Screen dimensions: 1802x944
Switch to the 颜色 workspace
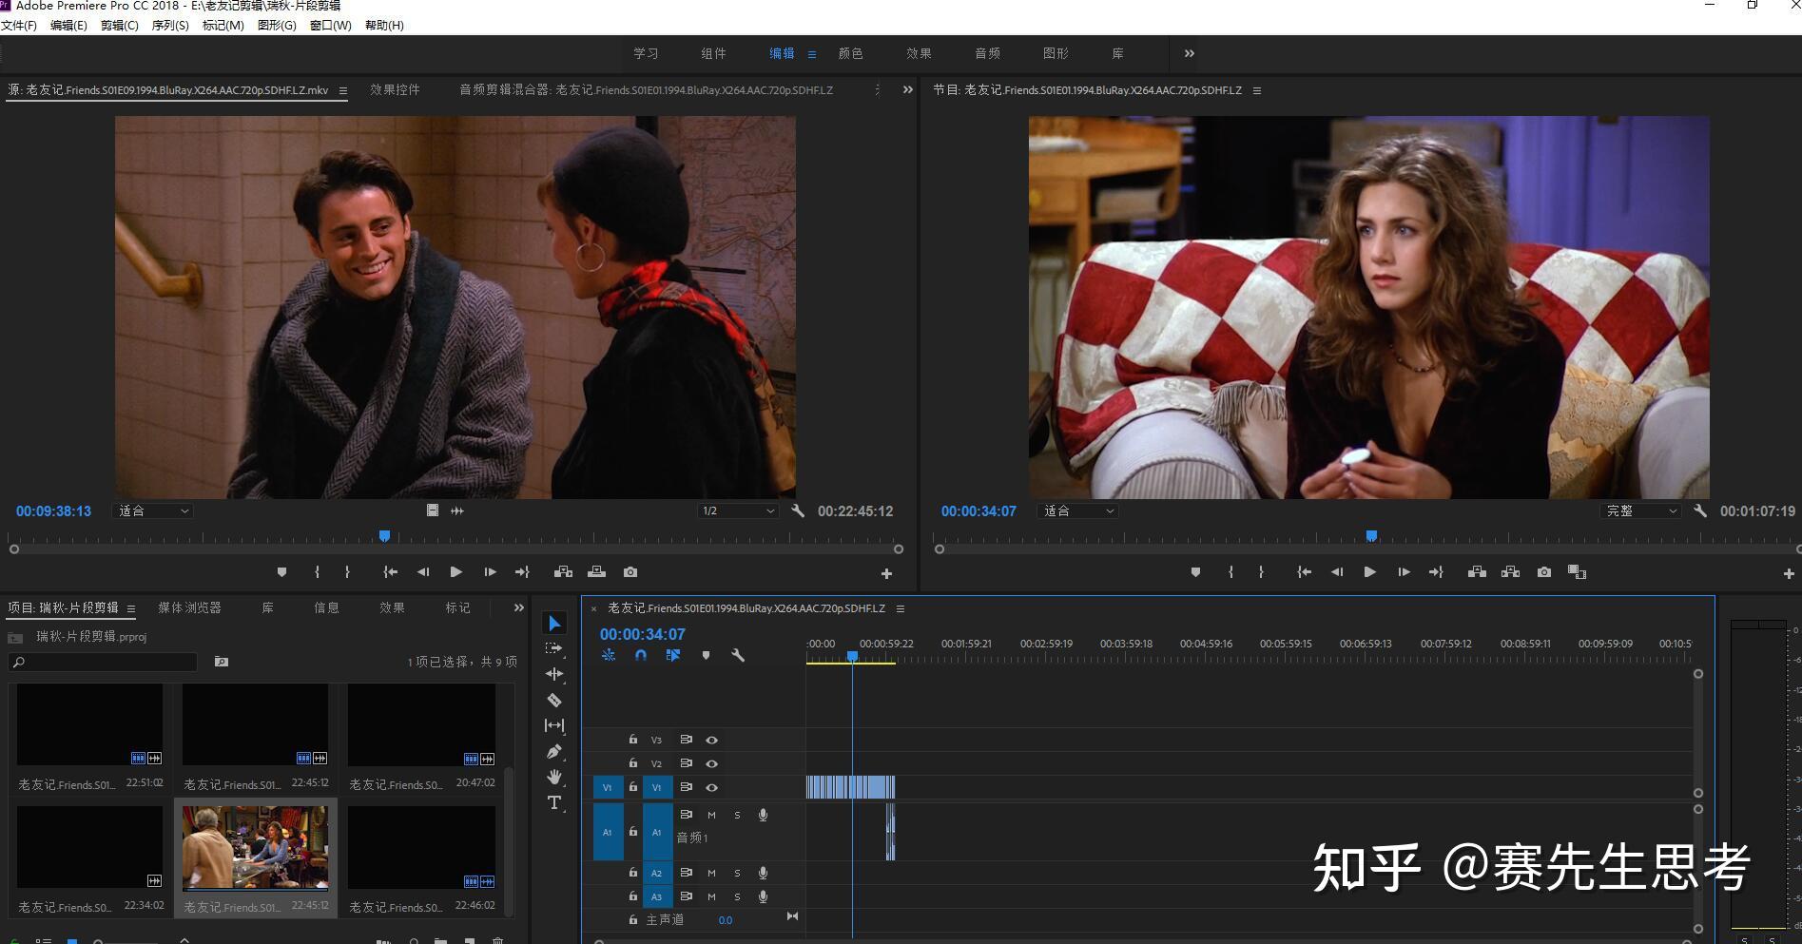point(850,53)
